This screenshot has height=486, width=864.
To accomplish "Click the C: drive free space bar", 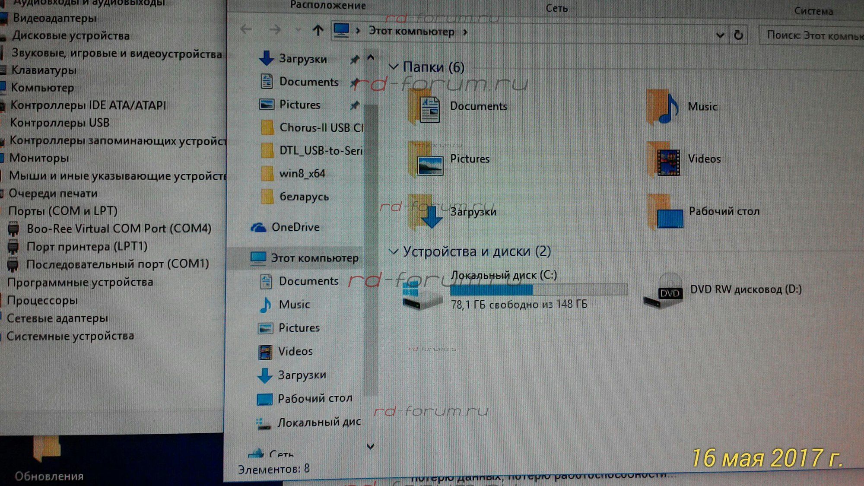I will 539,289.
